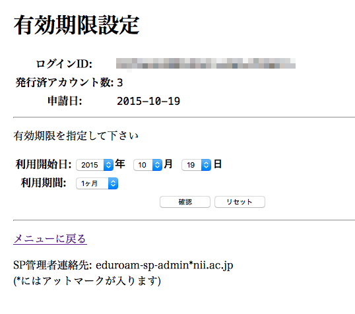Open the day dropdown showing 19

pos(196,165)
